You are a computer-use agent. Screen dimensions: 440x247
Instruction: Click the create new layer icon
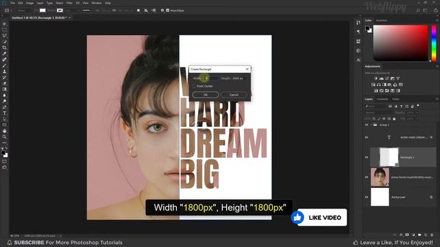pos(426,235)
